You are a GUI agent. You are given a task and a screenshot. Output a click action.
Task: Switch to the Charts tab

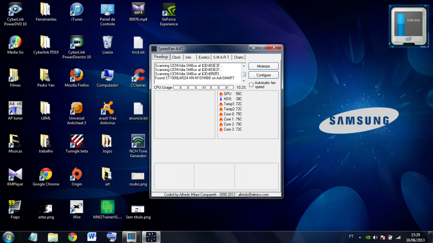(x=238, y=57)
